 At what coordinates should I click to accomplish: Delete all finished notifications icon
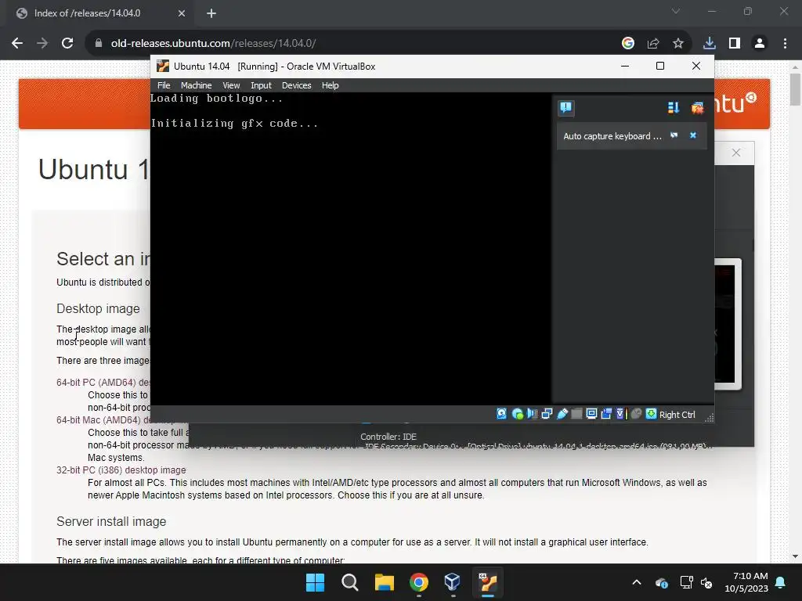[x=697, y=107]
